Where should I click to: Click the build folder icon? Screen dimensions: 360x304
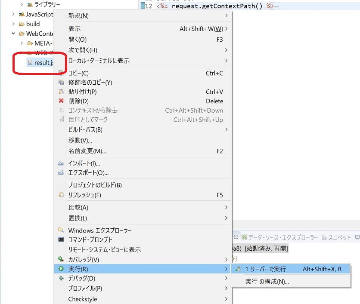[x=22, y=24]
